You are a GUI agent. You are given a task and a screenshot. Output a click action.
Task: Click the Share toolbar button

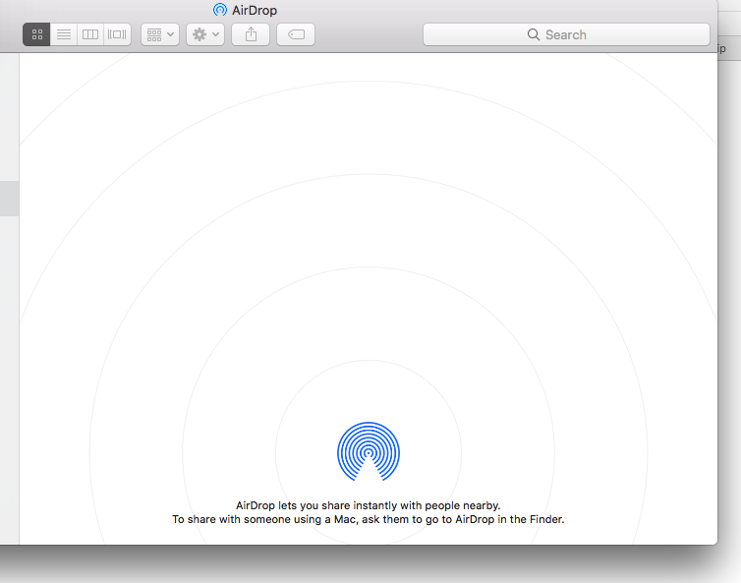[251, 34]
